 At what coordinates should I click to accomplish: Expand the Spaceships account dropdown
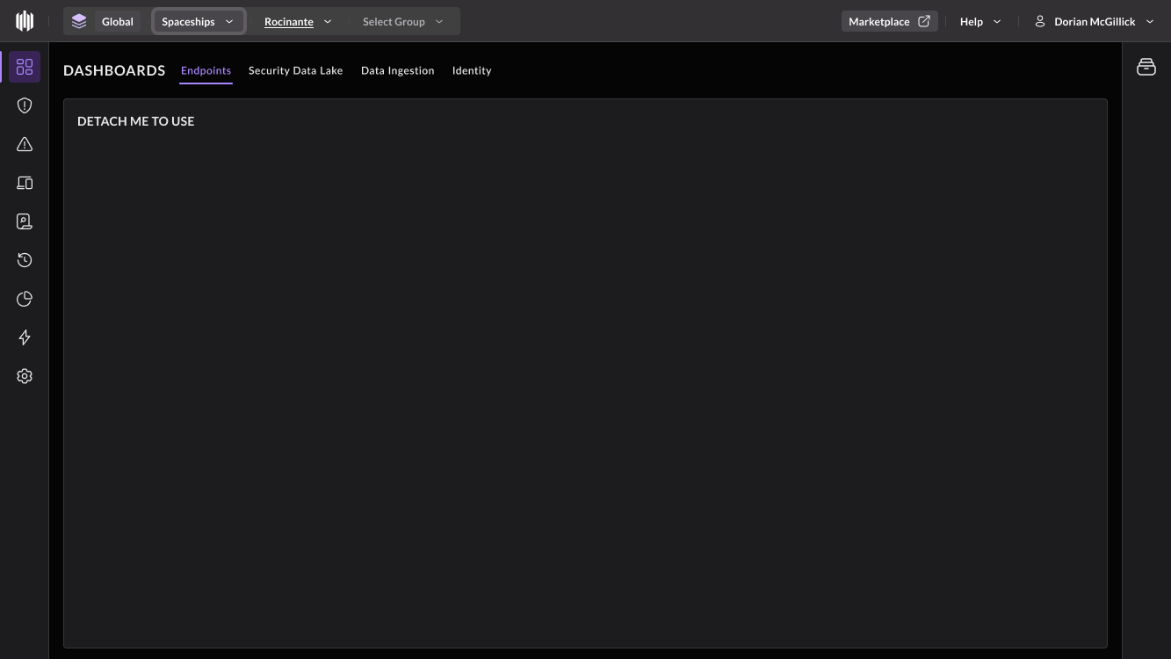pos(199,21)
